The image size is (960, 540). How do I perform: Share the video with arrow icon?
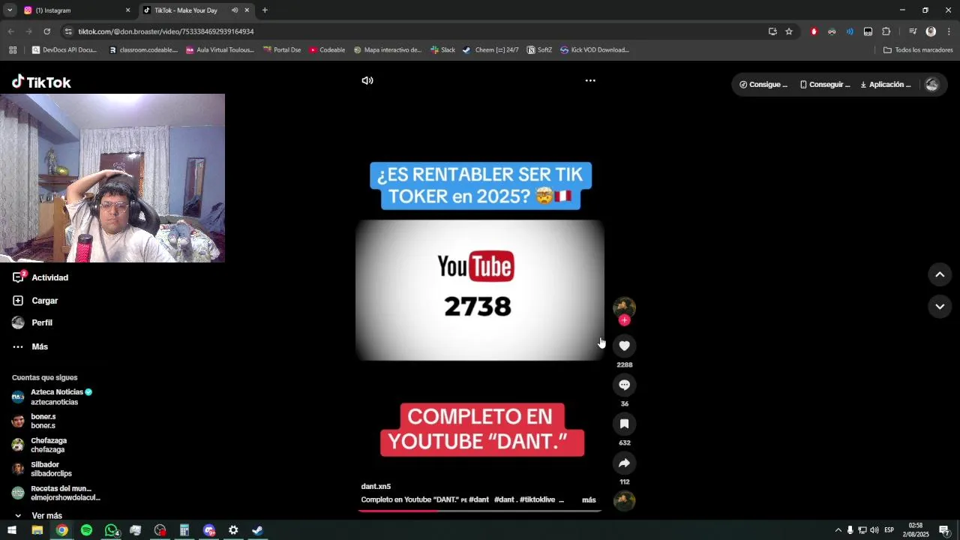[x=624, y=463]
